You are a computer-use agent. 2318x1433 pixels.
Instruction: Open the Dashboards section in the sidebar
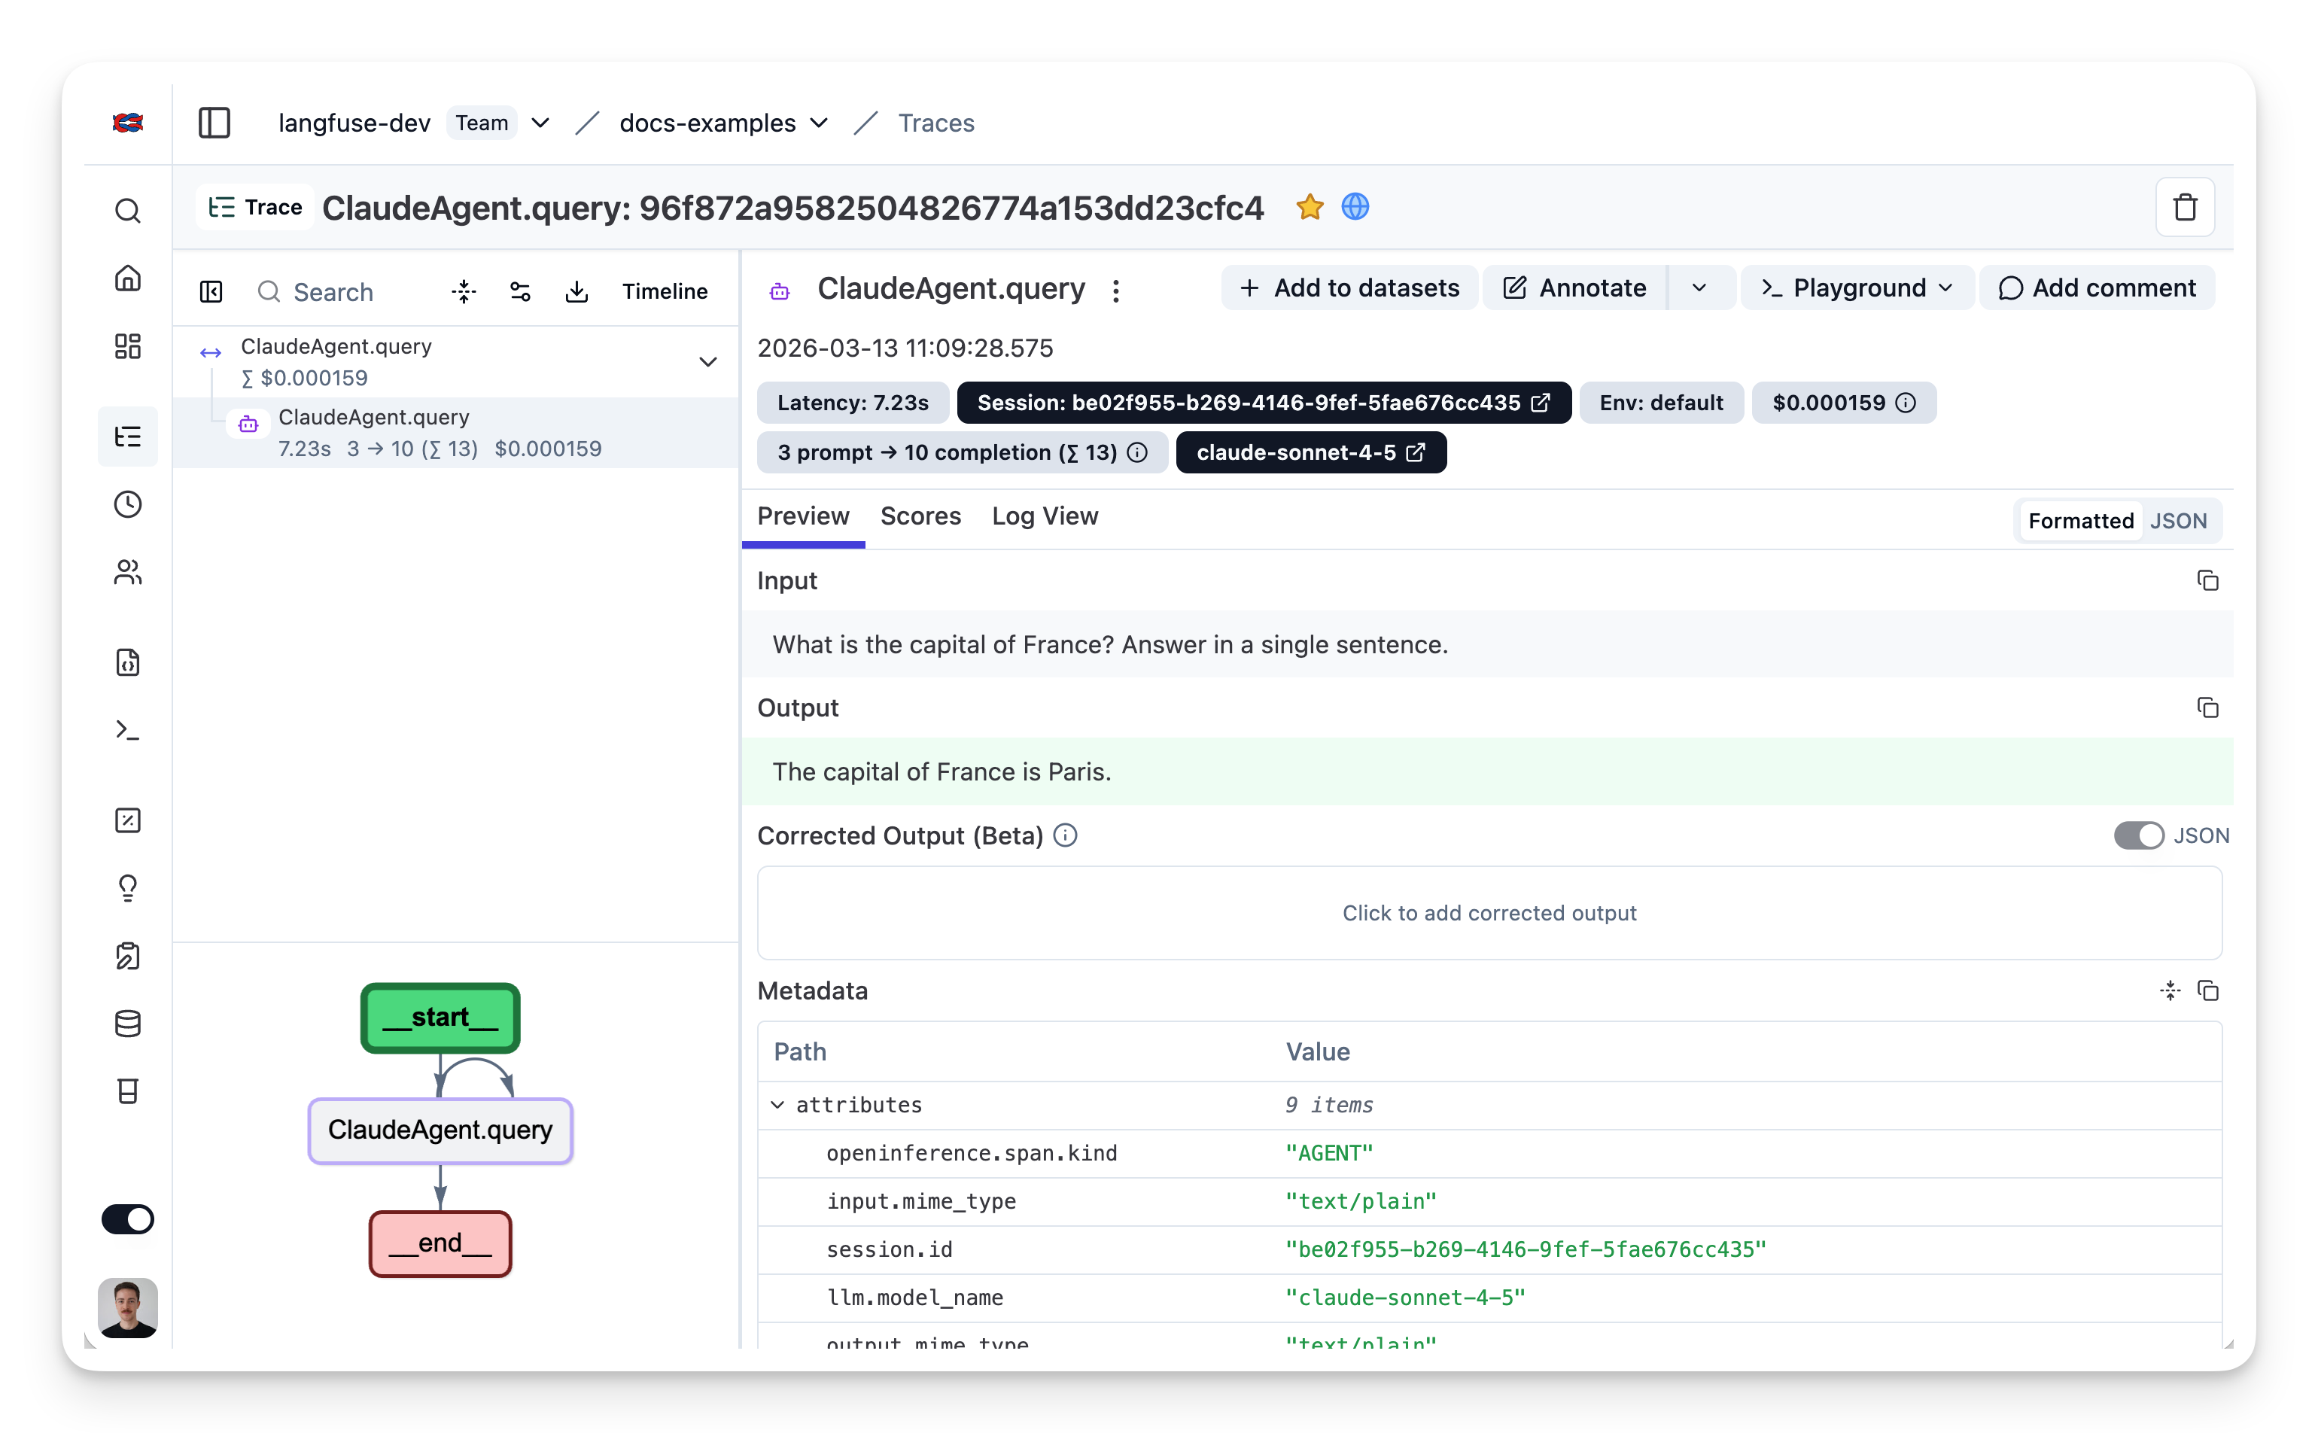click(128, 346)
